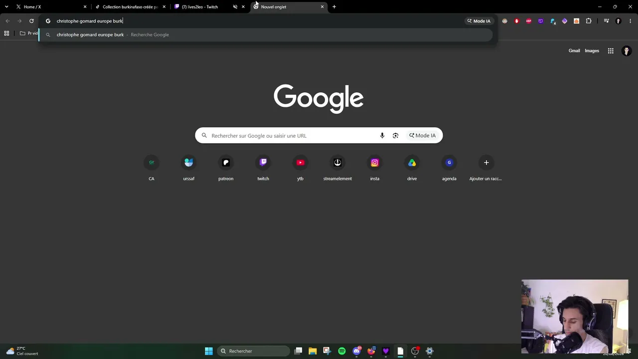Click the Windows taskbar Rechercher search box
The image size is (638, 359).
[253, 351]
